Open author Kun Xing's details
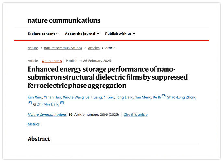This screenshot has height=161, width=223. pos(35,97)
